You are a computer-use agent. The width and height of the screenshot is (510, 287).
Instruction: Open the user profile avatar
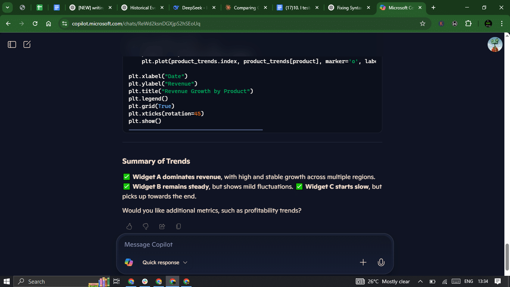click(495, 44)
